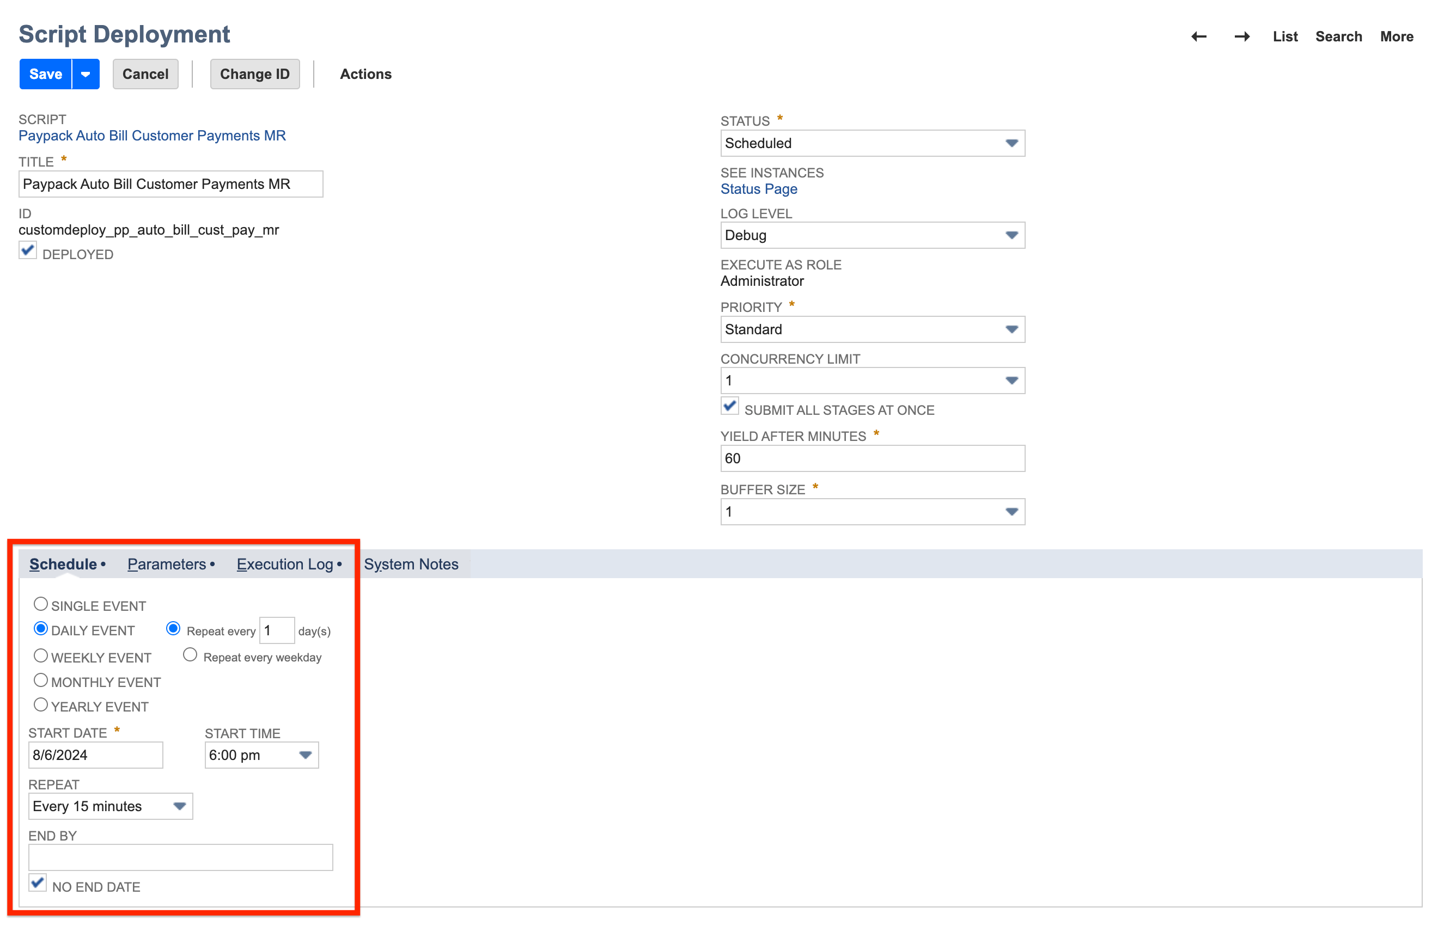The height and width of the screenshot is (932, 1438).
Task: Select the Repeat Every Weekday option
Action: pos(190,655)
